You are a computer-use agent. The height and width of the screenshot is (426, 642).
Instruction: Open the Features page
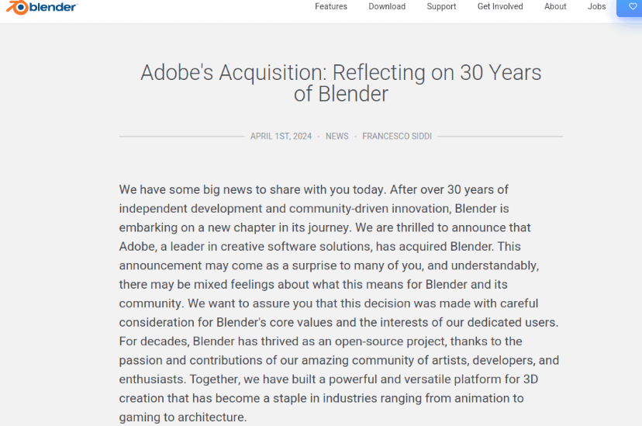pos(331,6)
